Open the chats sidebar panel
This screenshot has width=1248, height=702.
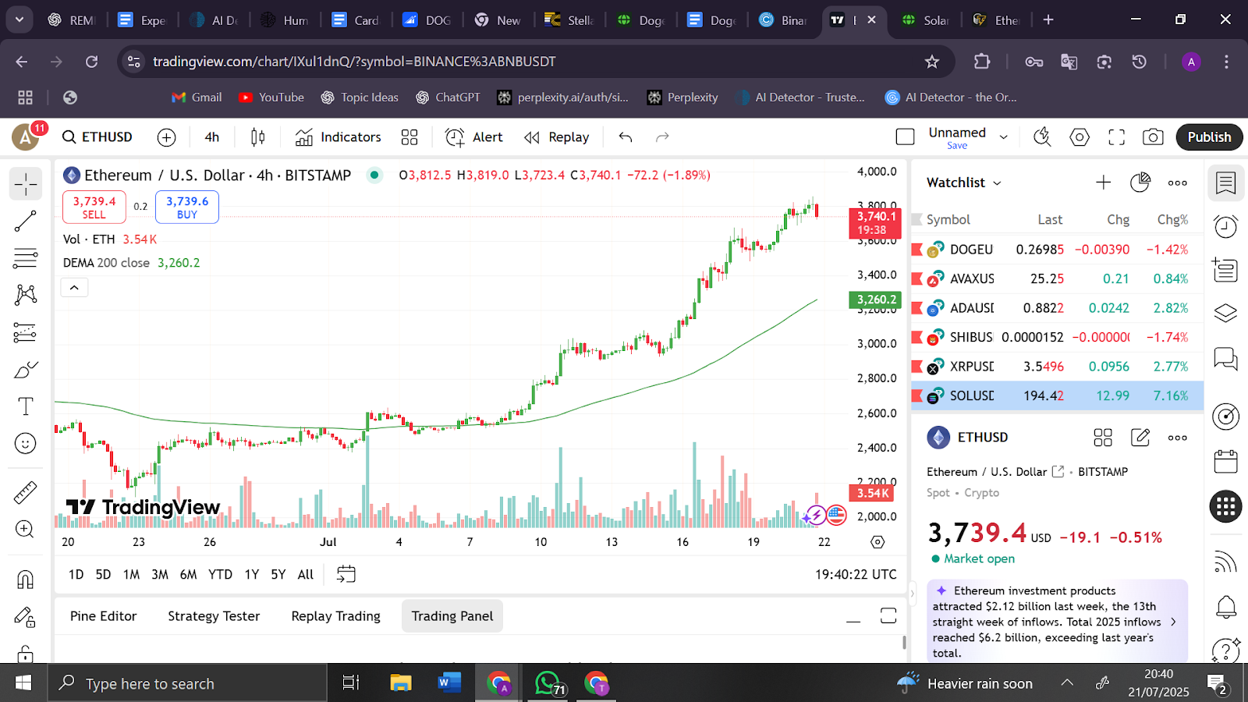(1226, 359)
